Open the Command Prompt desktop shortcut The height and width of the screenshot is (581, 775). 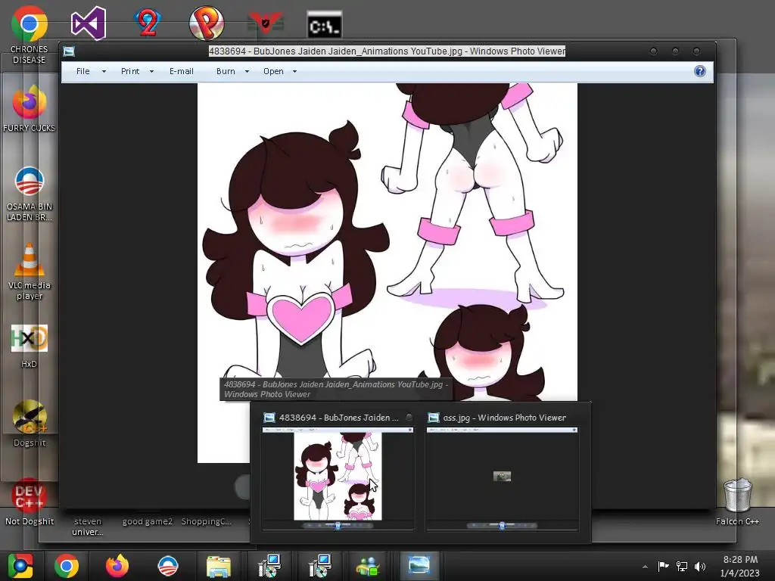(x=324, y=25)
